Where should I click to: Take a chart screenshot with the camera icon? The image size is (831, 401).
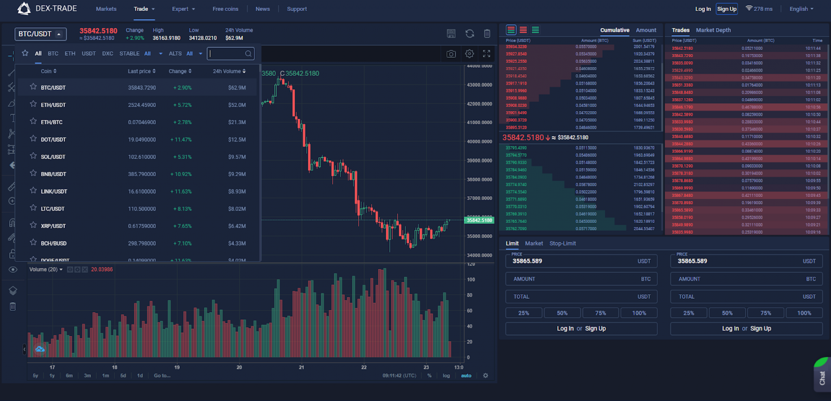click(x=451, y=54)
